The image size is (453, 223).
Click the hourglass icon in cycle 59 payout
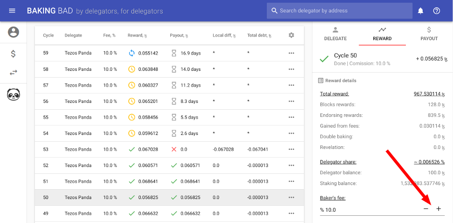(174, 53)
